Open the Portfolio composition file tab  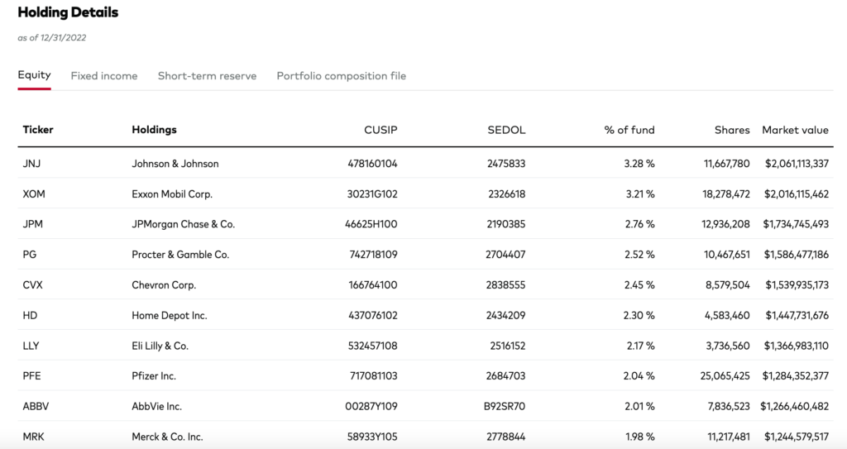(341, 76)
